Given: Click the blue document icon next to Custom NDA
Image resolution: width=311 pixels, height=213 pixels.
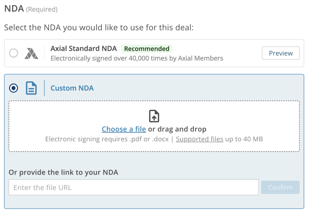Looking at the screenshot, I should tap(31, 88).
